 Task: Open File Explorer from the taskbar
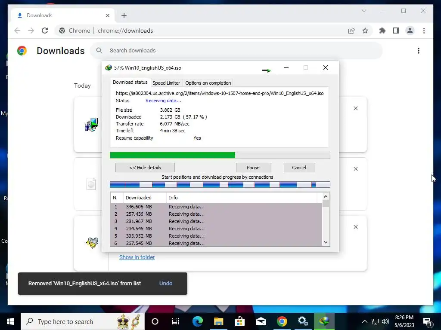pos(218,321)
